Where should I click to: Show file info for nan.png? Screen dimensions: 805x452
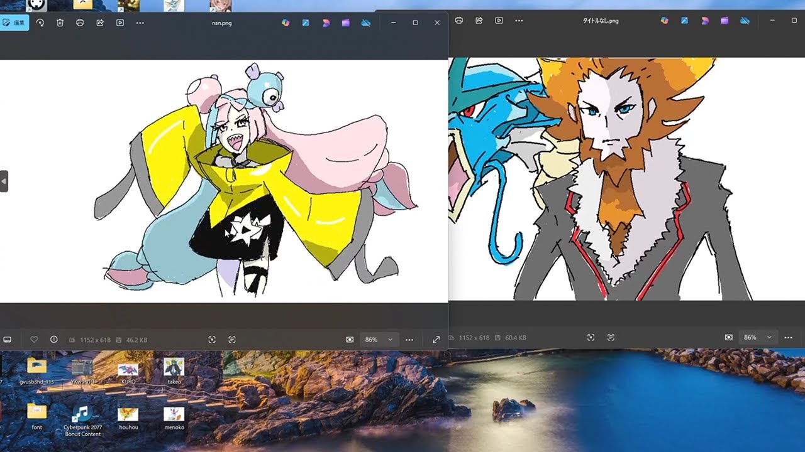(54, 340)
